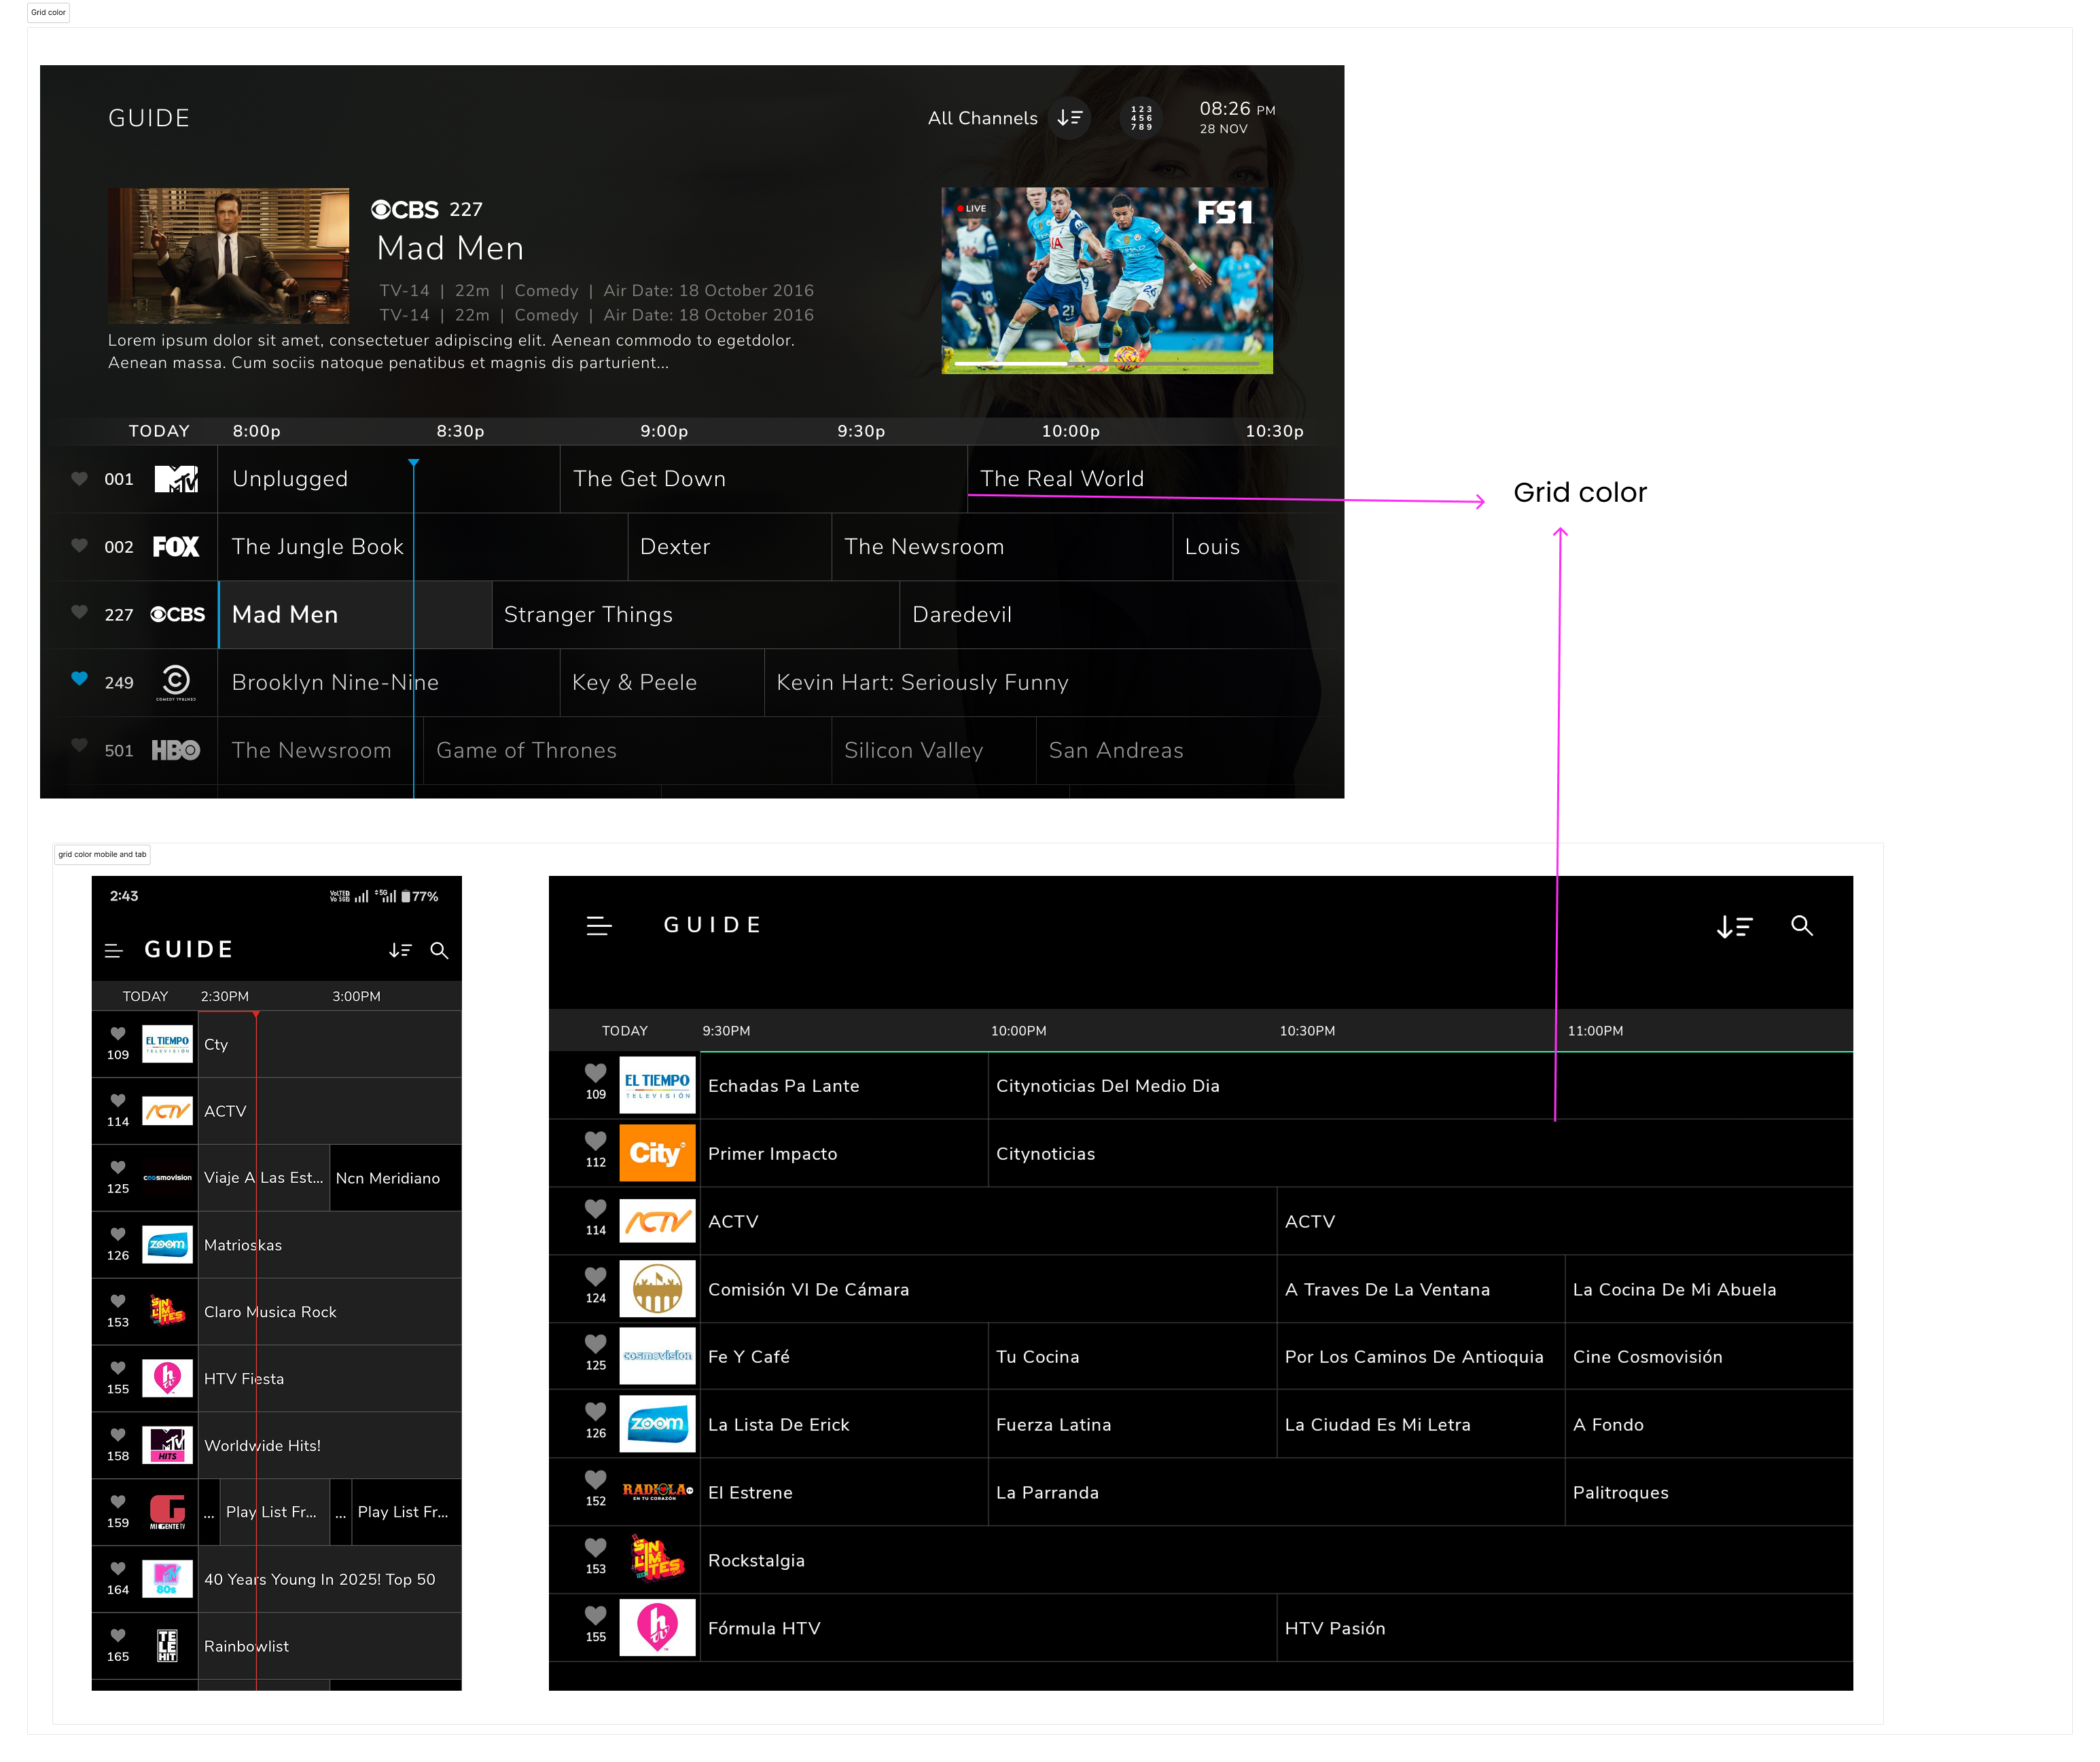Open hamburger menu in mobile guide
This screenshot has width=2100, height=1762.
(x=114, y=951)
